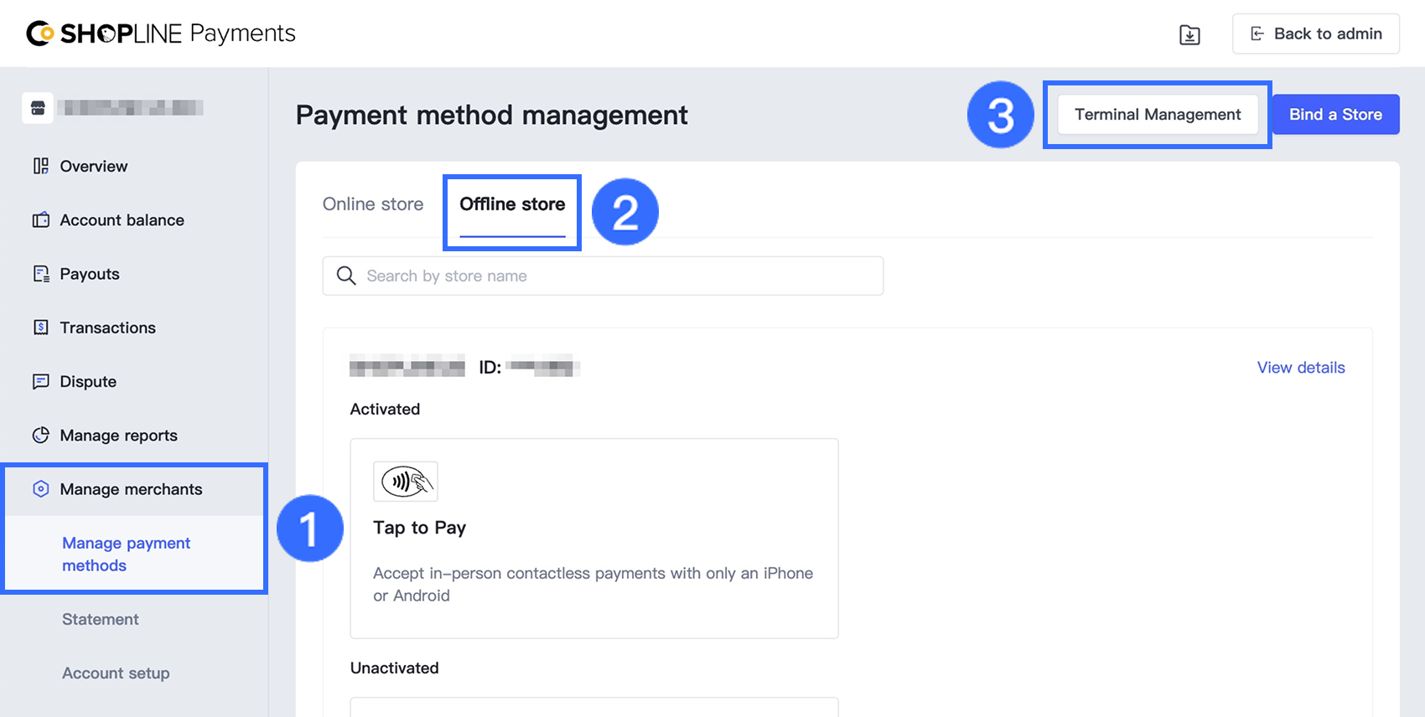Click the Manage reports chart icon
Screen dimensions: 1425x717
(40, 436)
